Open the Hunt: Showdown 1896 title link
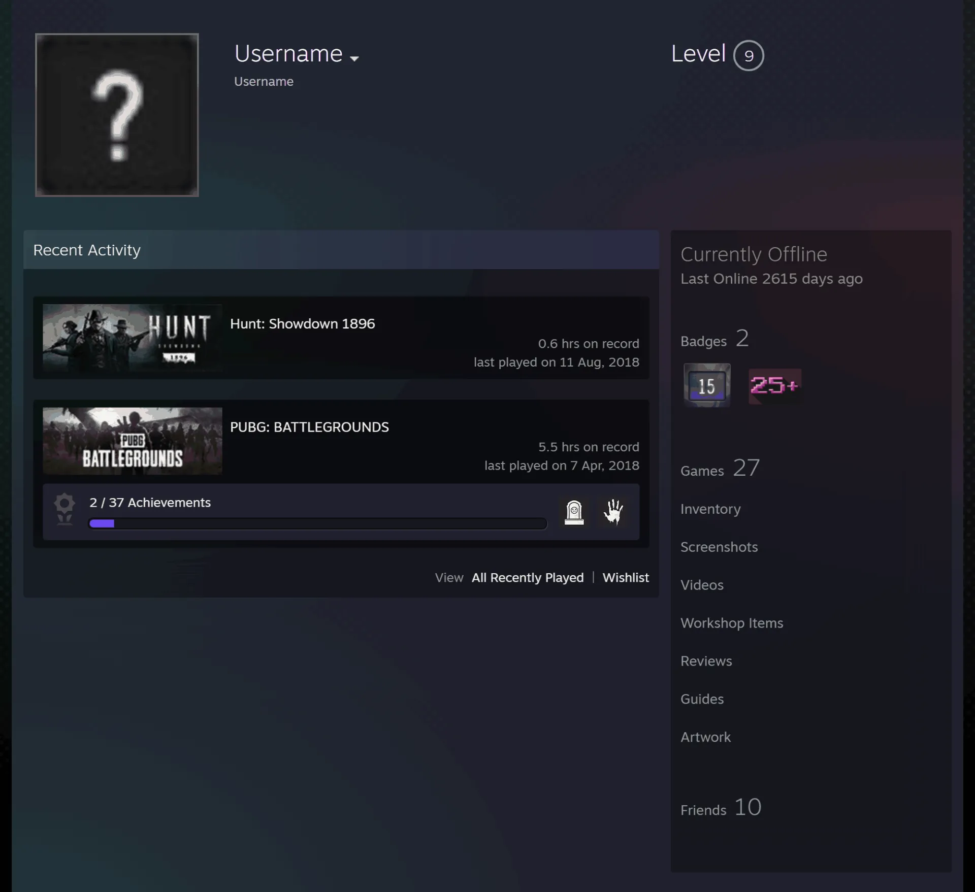This screenshot has height=892, width=975. (x=302, y=323)
